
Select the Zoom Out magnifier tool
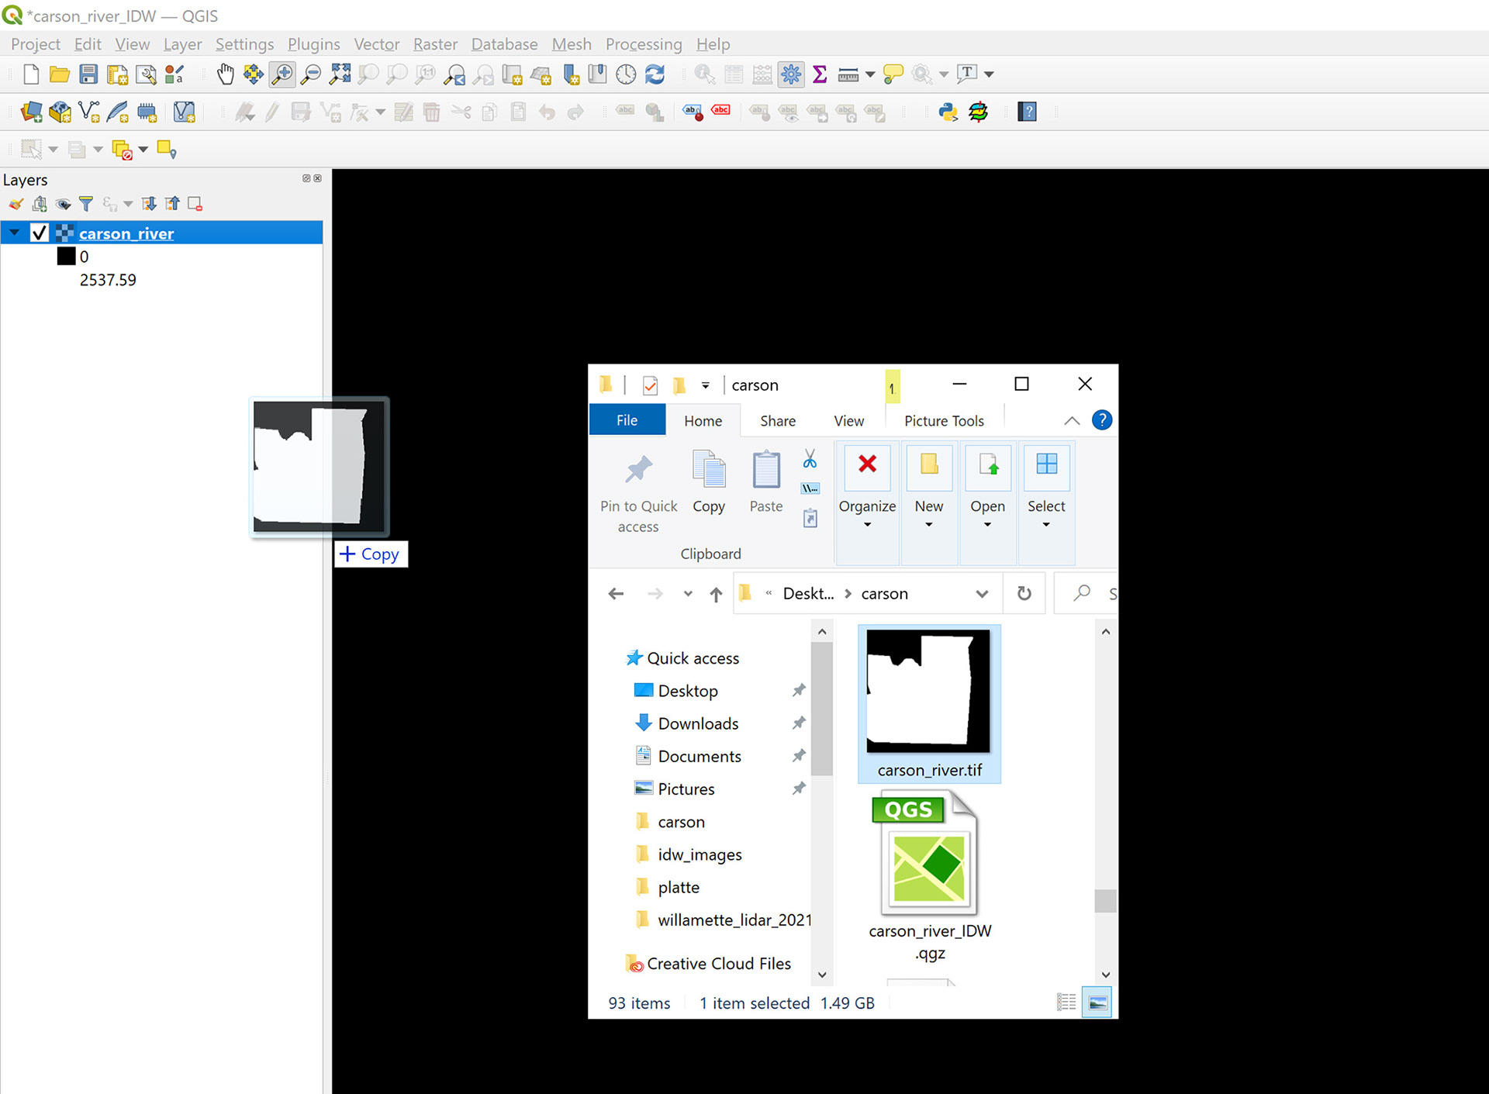click(x=311, y=74)
